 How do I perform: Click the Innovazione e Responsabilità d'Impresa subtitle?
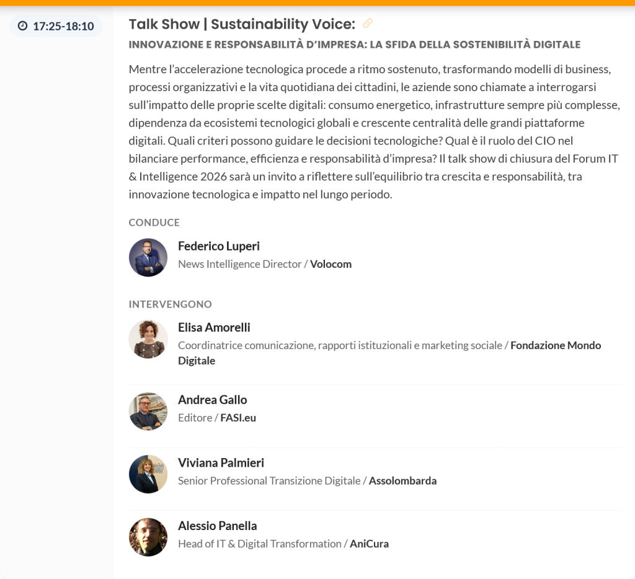tap(354, 45)
